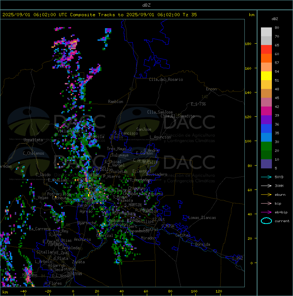Click the pink bip arrow in legend
293x296 pixels.
point(266,203)
